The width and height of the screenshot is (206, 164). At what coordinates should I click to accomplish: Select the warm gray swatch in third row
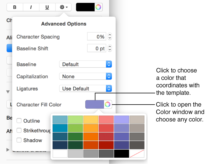(x=137, y=137)
